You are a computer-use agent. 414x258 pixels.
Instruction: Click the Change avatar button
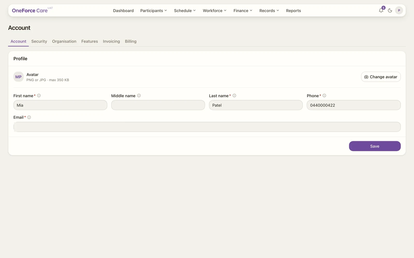tap(381, 77)
